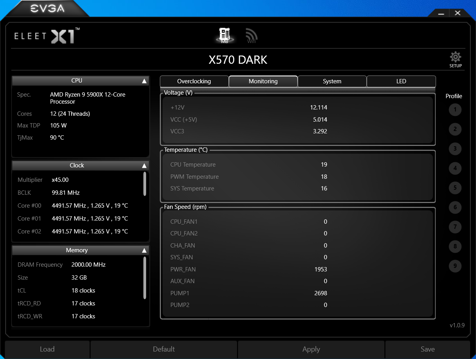Select profile slot 7

pyautogui.click(x=455, y=227)
